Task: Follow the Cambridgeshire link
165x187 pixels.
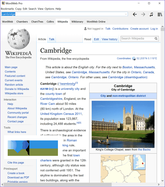Action: click(x=51, y=99)
